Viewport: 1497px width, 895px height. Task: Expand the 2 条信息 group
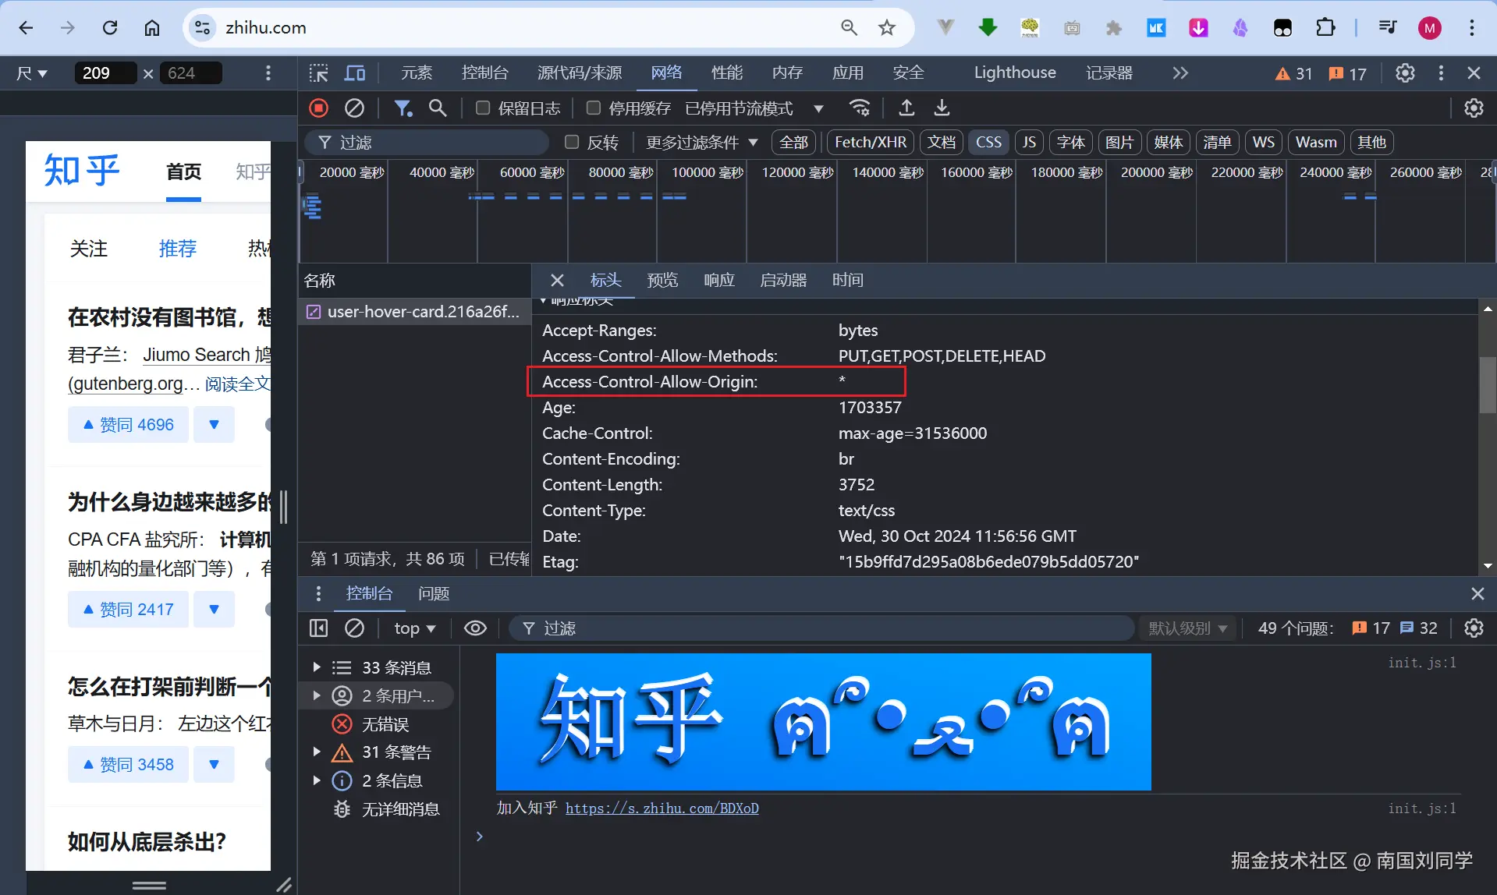click(317, 780)
